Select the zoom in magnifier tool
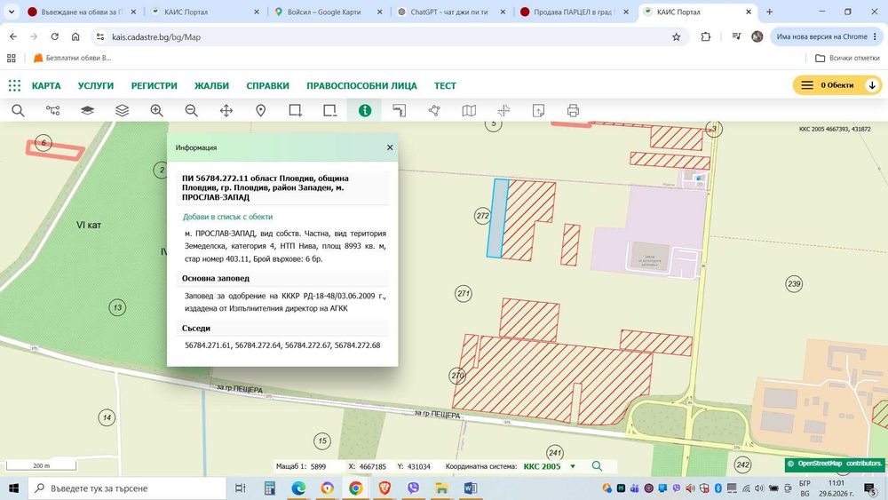 (157, 110)
